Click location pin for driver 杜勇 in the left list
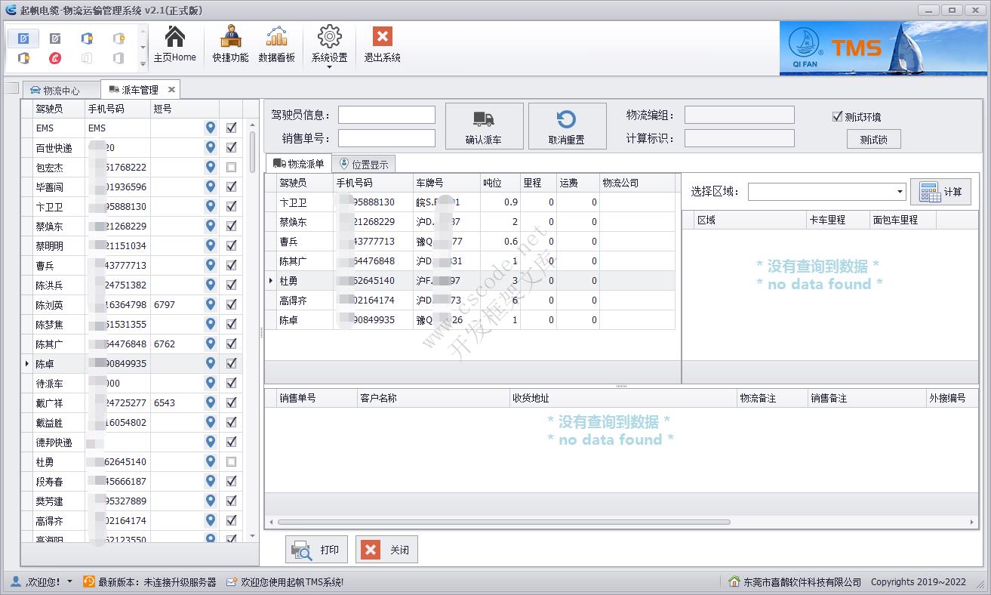 [211, 462]
